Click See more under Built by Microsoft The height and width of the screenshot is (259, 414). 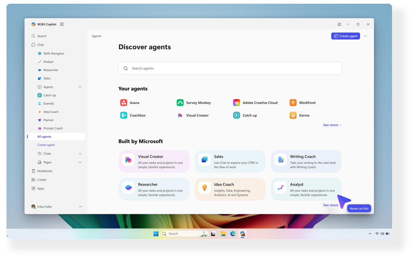[x=330, y=205]
